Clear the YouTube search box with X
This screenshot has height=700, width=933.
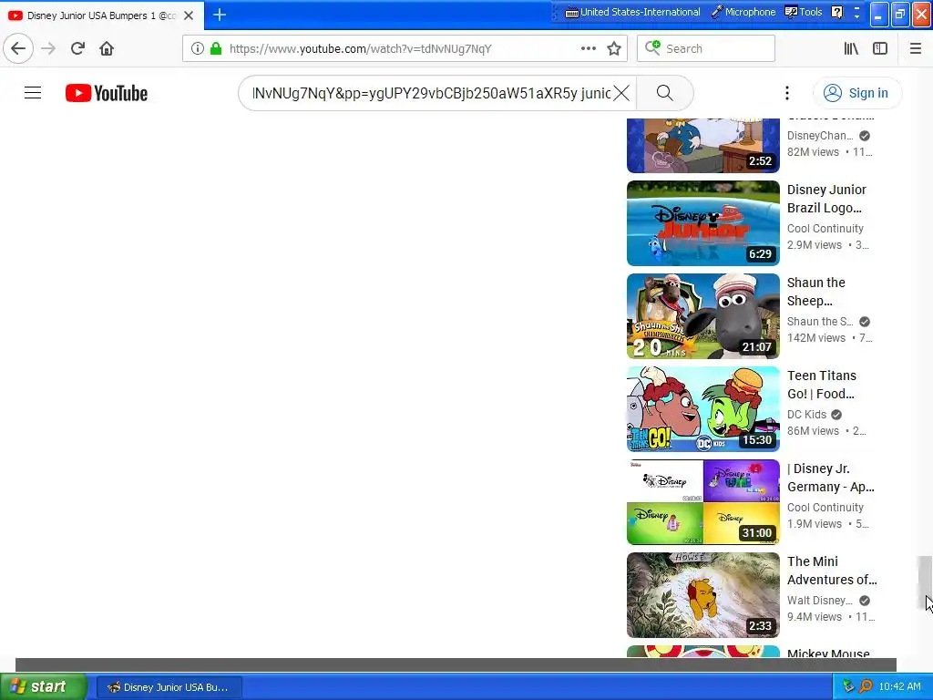[x=621, y=93]
